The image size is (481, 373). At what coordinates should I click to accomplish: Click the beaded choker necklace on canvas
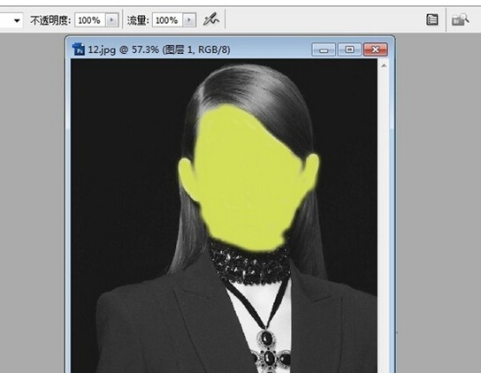(249, 263)
